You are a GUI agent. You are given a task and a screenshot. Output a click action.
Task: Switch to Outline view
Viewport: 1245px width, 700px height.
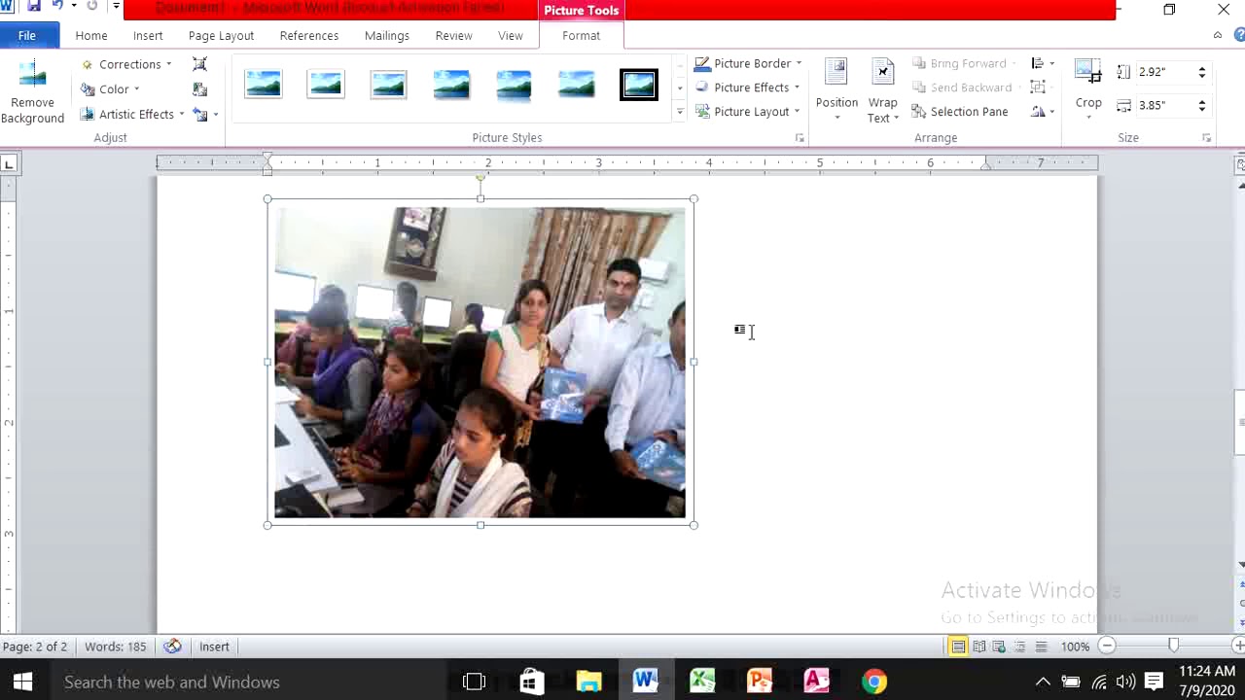click(x=1019, y=647)
